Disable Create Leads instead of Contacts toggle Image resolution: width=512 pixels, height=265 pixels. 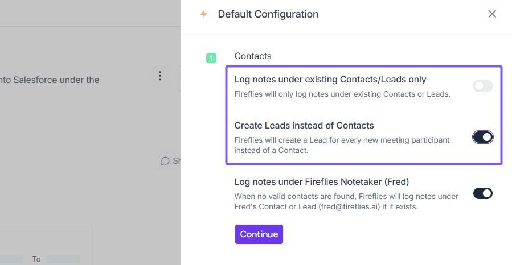click(482, 137)
